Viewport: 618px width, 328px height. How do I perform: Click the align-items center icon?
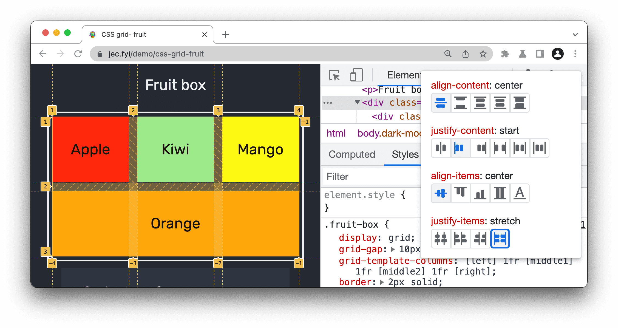click(441, 193)
